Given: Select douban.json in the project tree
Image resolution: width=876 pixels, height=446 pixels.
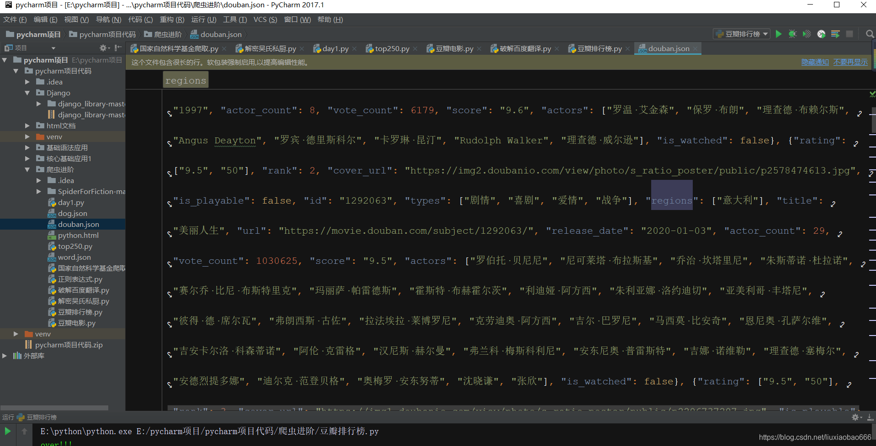Looking at the screenshot, I should tap(78, 224).
